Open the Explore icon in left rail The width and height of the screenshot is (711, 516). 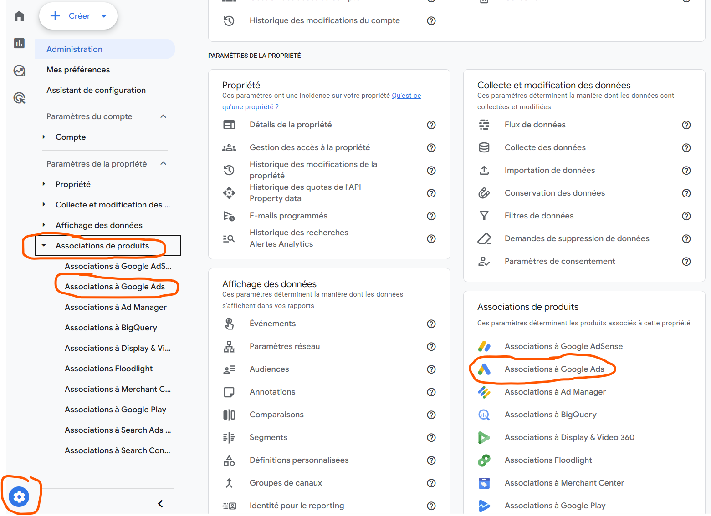pos(19,71)
